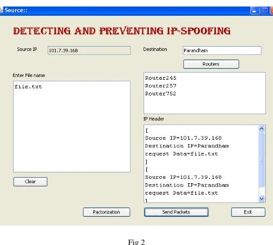Click second 'request Data=file.txt' header line
This screenshot has height=245, width=273.
pyautogui.click(x=181, y=193)
